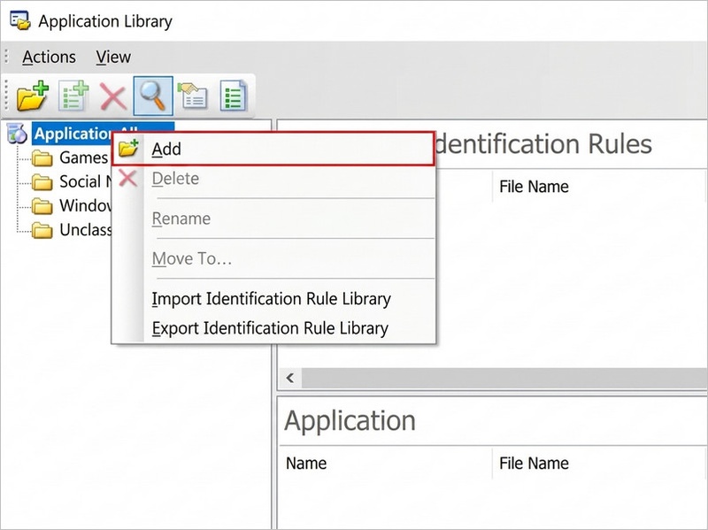708x530 pixels.
Task: Click the red X delete toolbar icon
Action: pyautogui.click(x=113, y=96)
